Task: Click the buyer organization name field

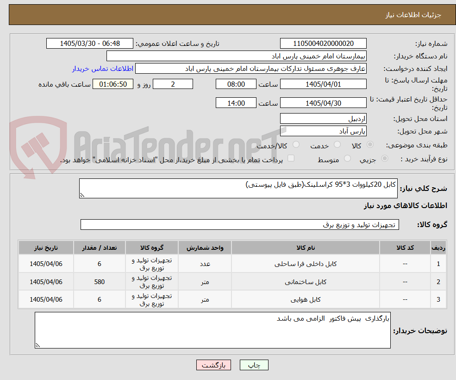Action: point(237,56)
